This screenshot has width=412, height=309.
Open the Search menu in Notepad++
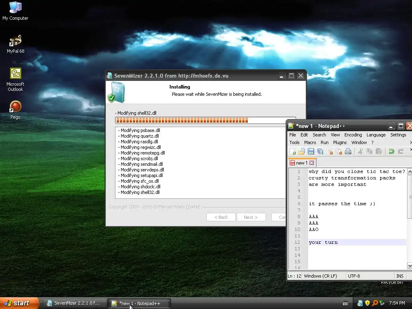(319, 135)
